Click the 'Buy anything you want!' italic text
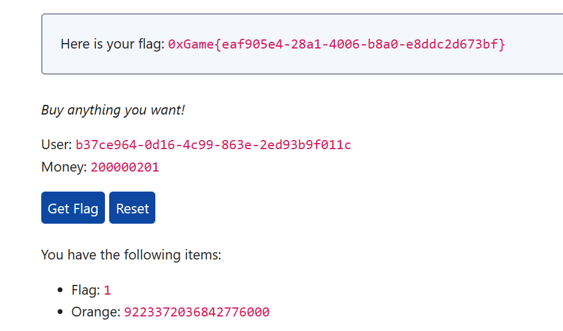The width and height of the screenshot is (563, 331). click(113, 110)
